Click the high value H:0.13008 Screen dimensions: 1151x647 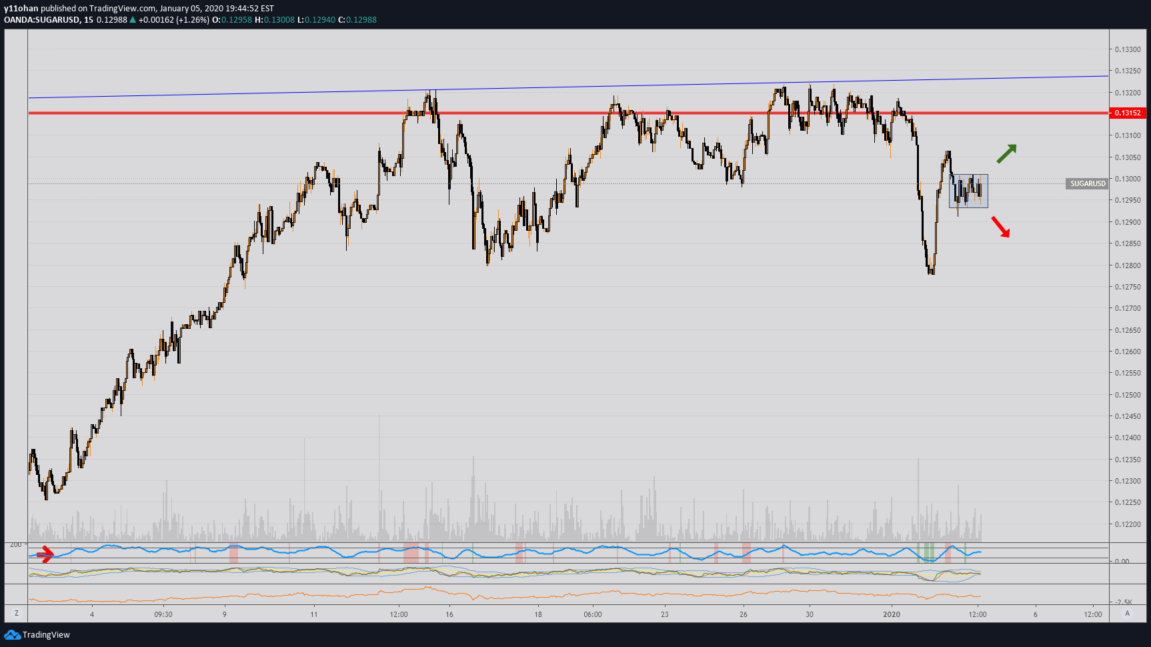[x=275, y=20]
